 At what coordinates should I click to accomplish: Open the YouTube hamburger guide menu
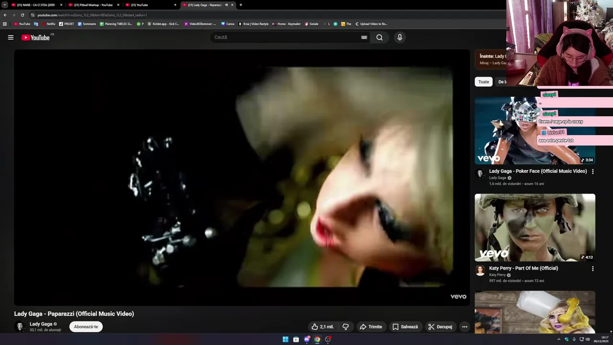pos(11,37)
